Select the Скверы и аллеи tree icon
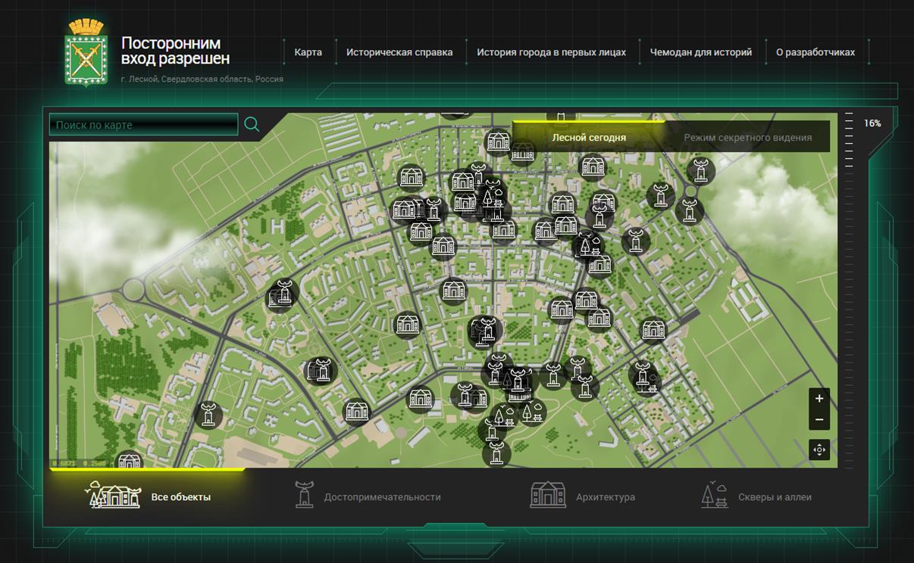Screen dimensions: 914x563 coord(714,496)
